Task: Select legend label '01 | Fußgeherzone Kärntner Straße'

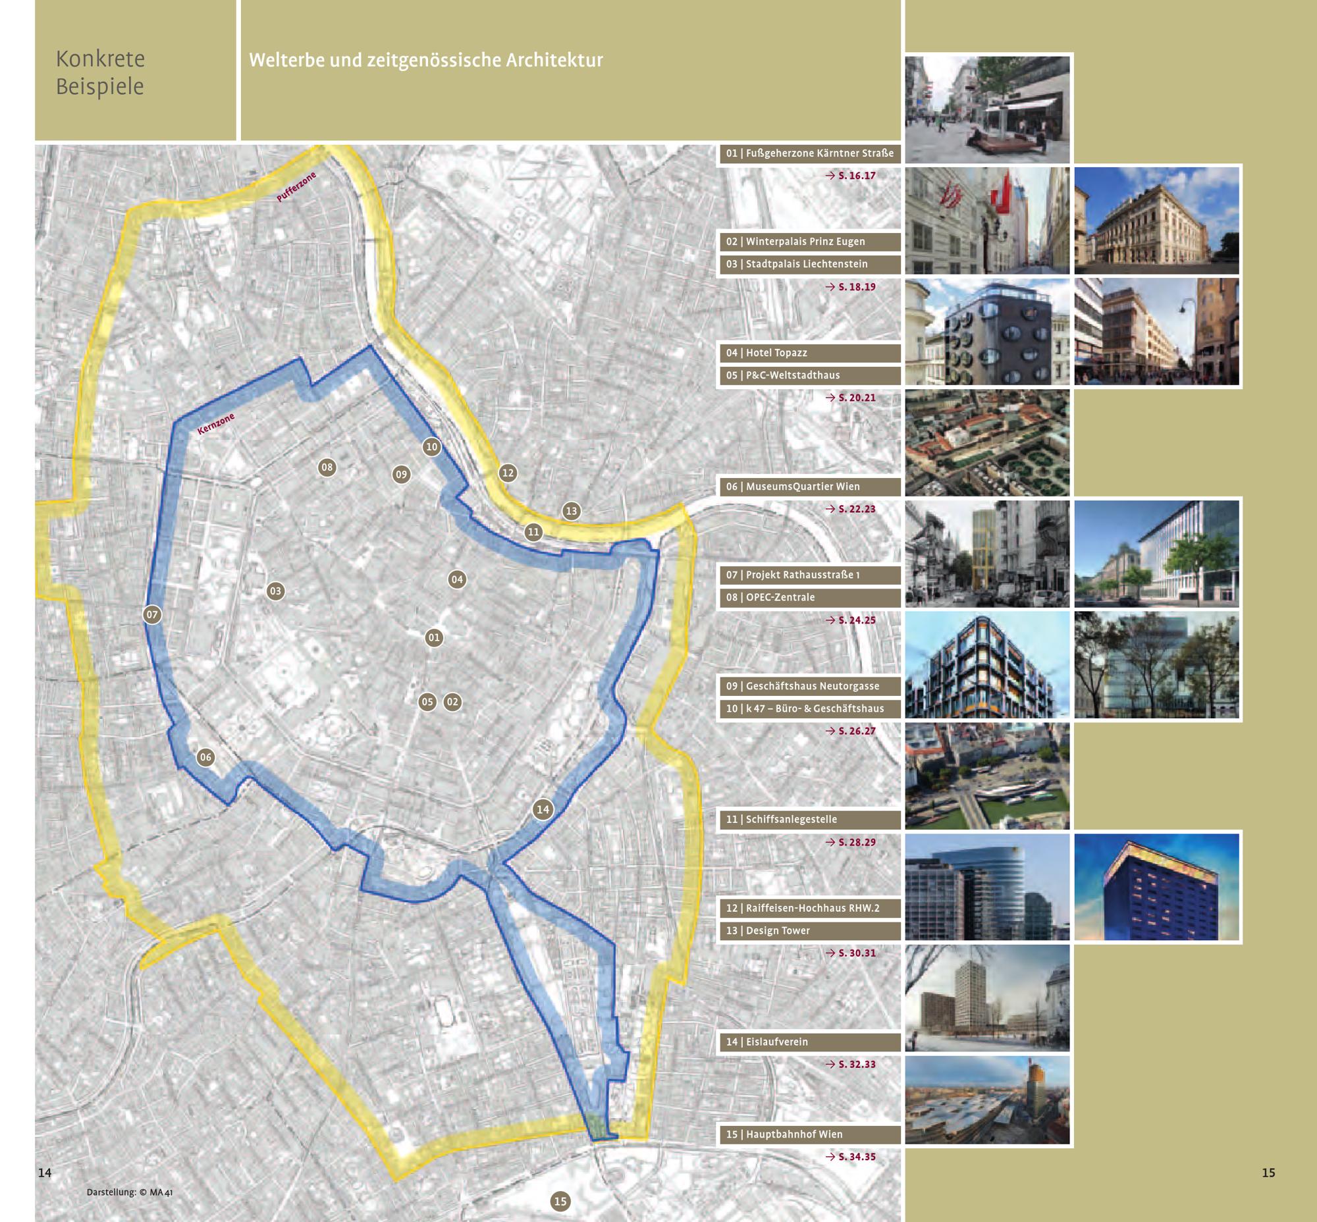Action: (x=810, y=153)
